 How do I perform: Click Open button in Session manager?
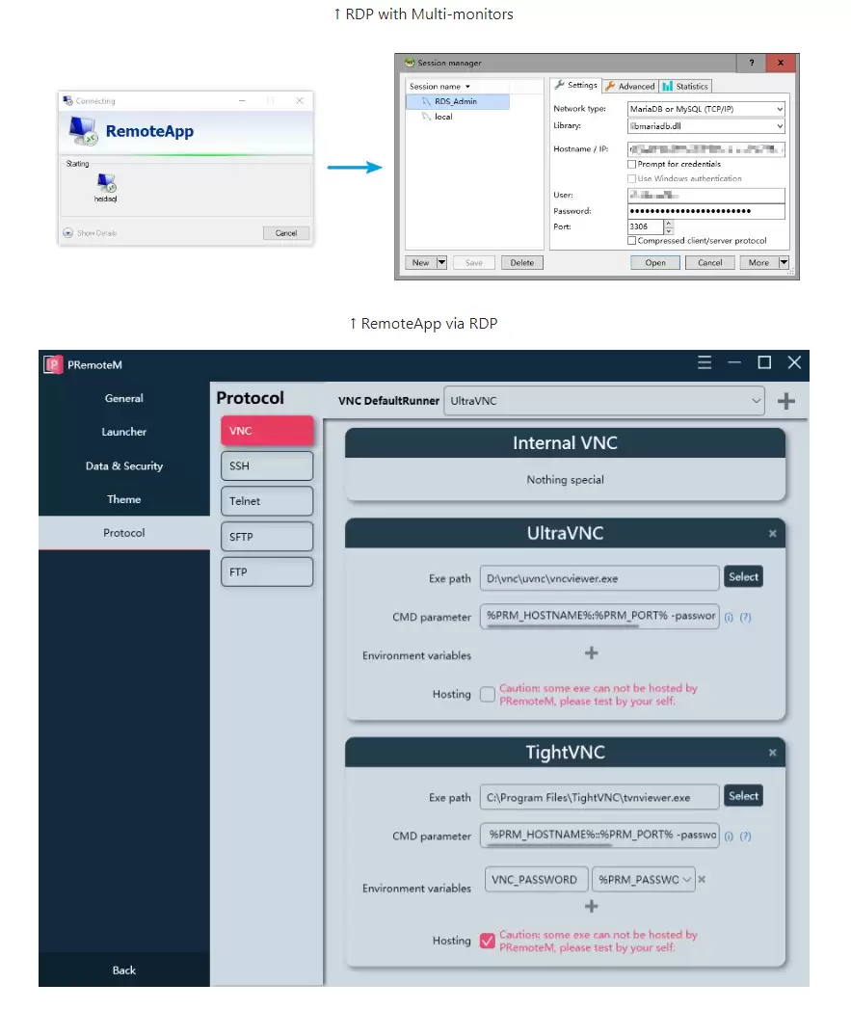(655, 262)
